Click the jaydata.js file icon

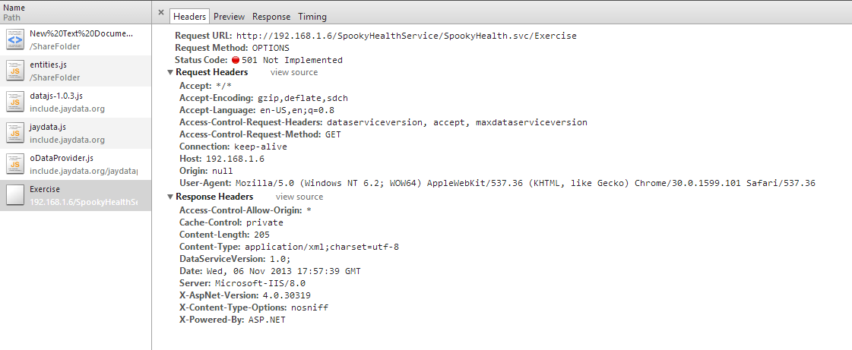(x=15, y=133)
